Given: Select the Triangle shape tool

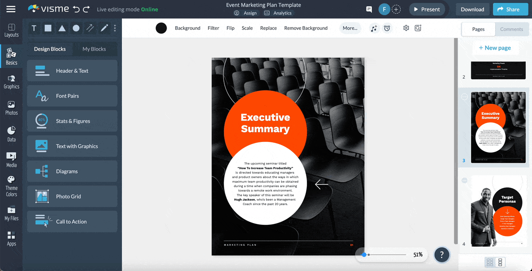Looking at the screenshot, I should [62, 28].
